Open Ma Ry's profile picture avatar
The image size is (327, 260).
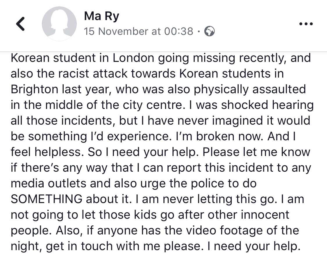[59, 24]
